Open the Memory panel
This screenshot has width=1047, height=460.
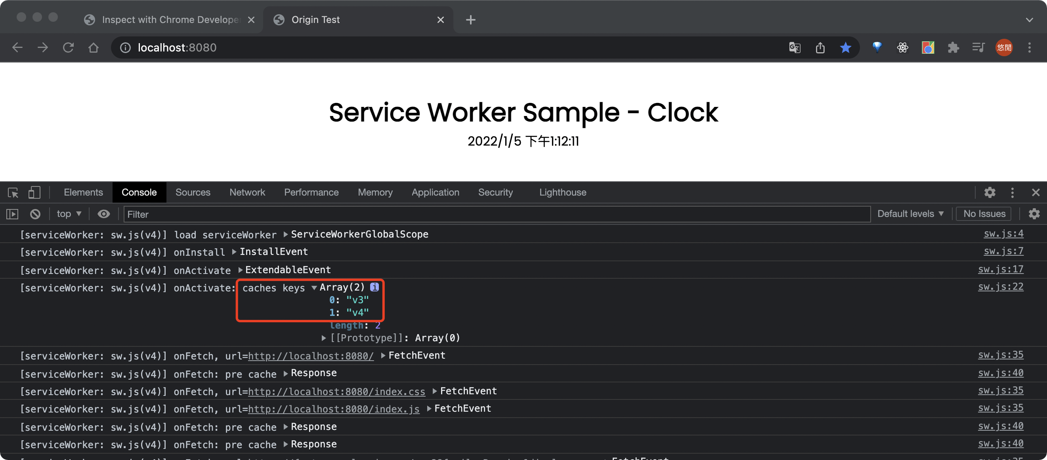pyautogui.click(x=375, y=192)
